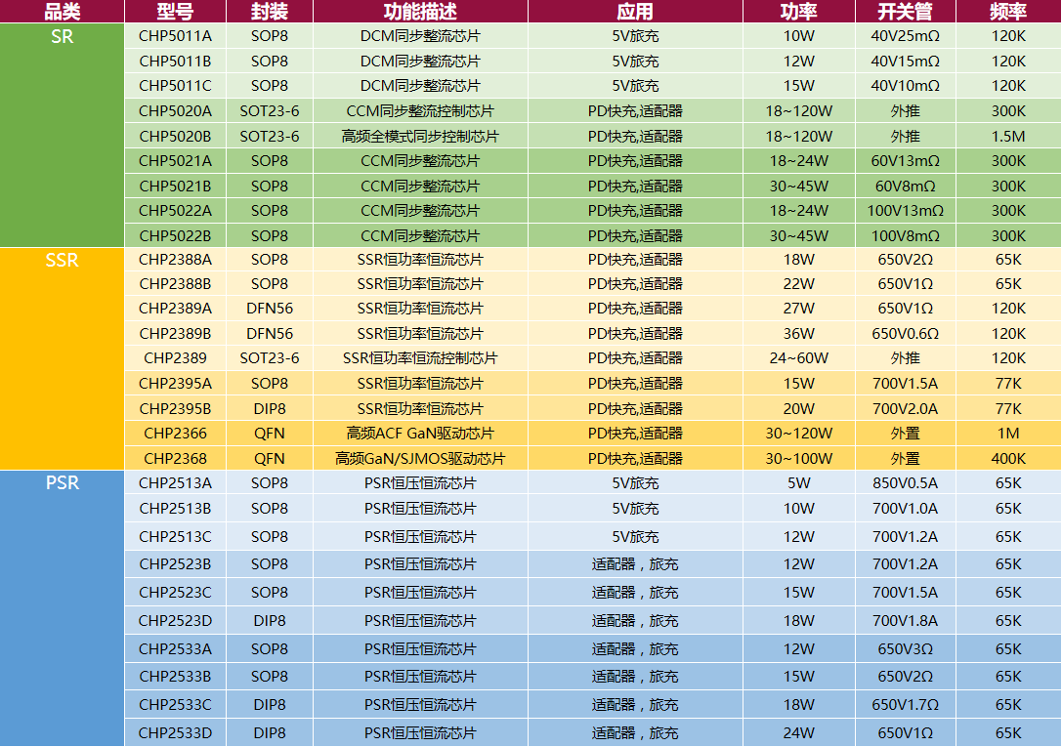The height and width of the screenshot is (747, 1062).
Task: Click description 高频全模式同步控制芯片
Action: pyautogui.click(x=421, y=136)
